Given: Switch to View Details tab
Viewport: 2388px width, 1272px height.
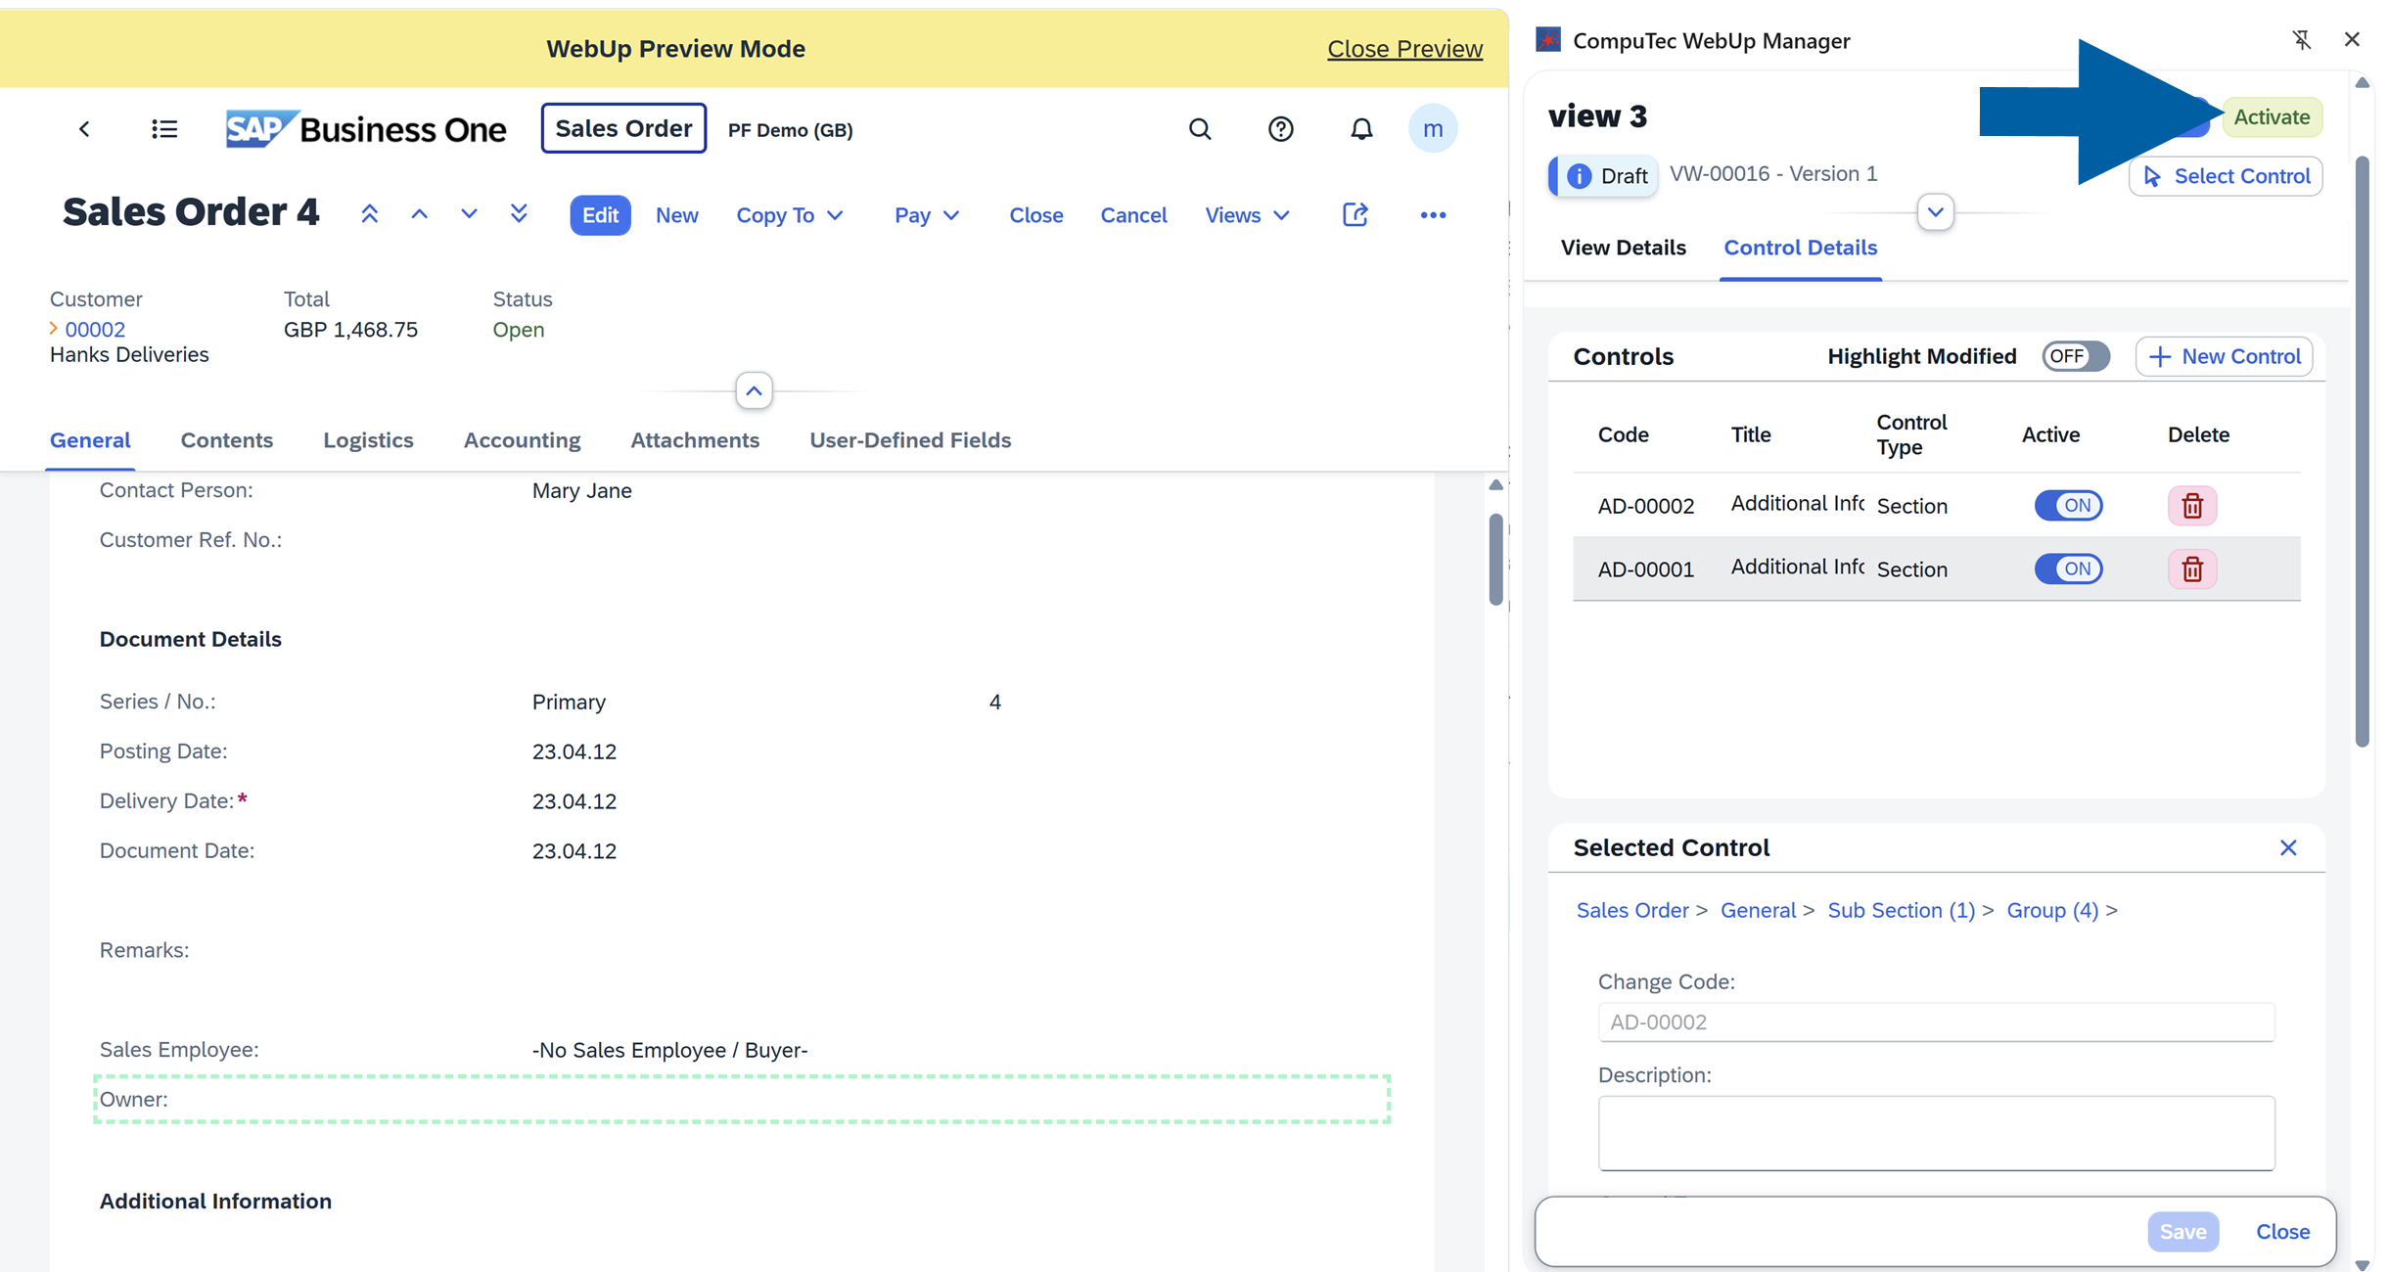Looking at the screenshot, I should 1623,248.
